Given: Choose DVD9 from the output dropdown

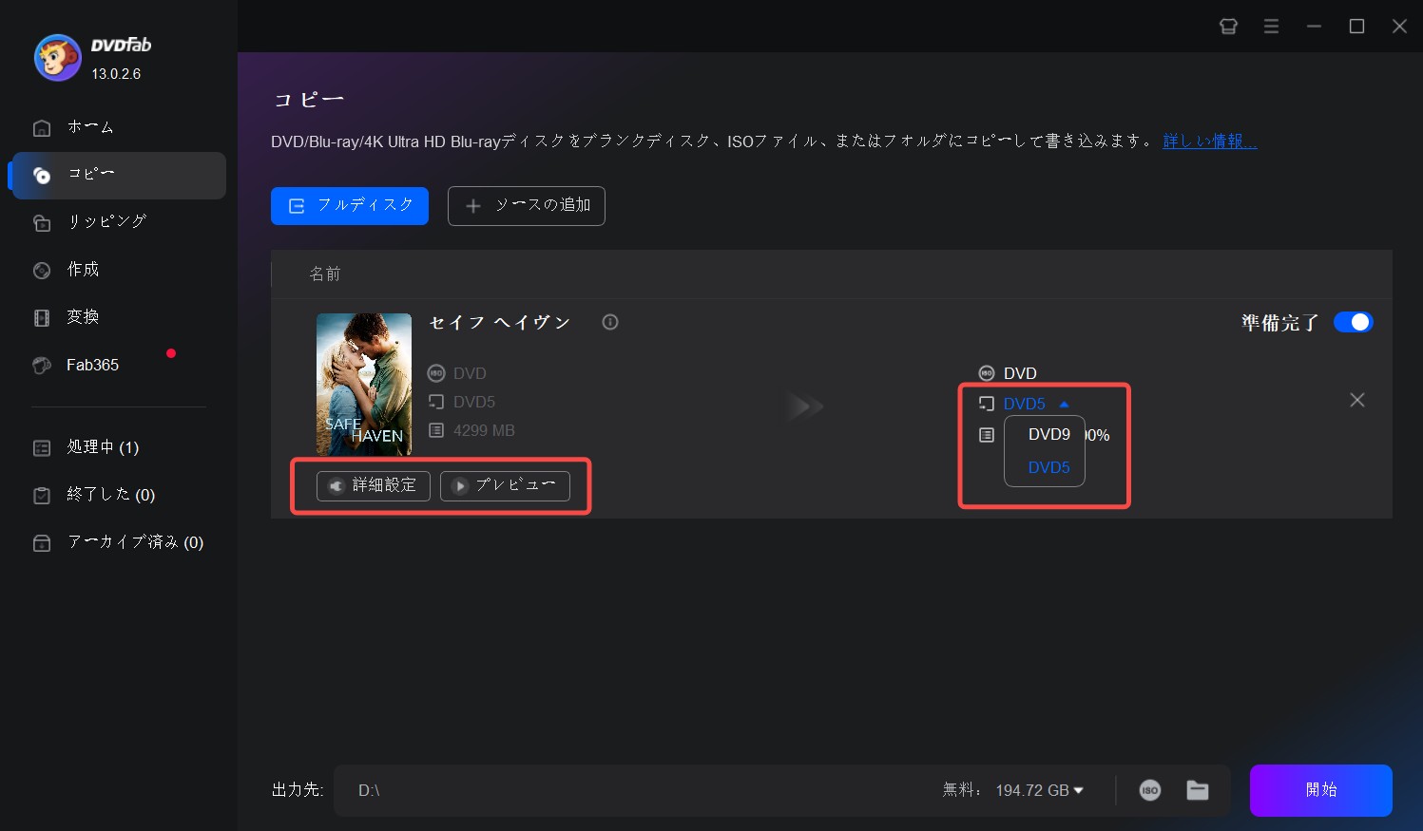Looking at the screenshot, I should [x=1048, y=435].
